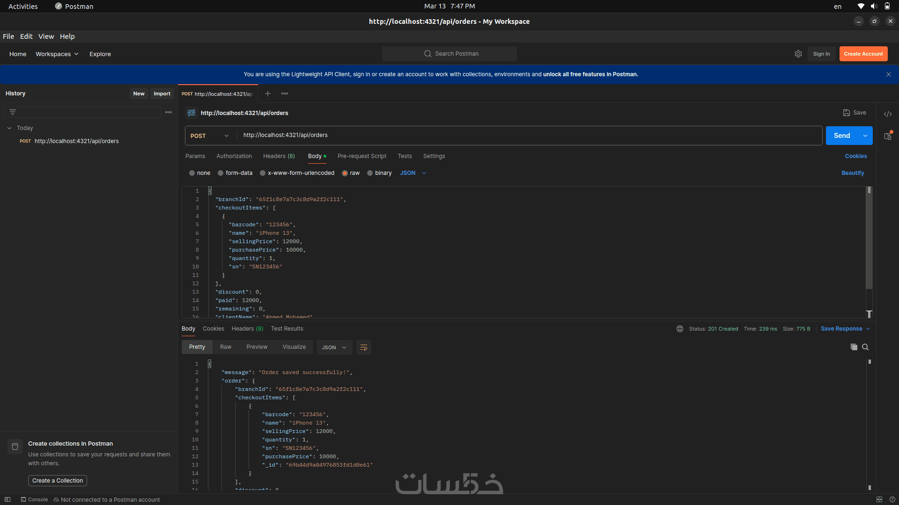Viewport: 899px width, 505px height.
Task: Open the POST method dropdown
Action: 210,136
